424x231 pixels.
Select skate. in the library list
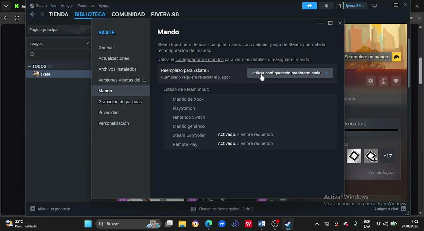[x=58, y=74]
